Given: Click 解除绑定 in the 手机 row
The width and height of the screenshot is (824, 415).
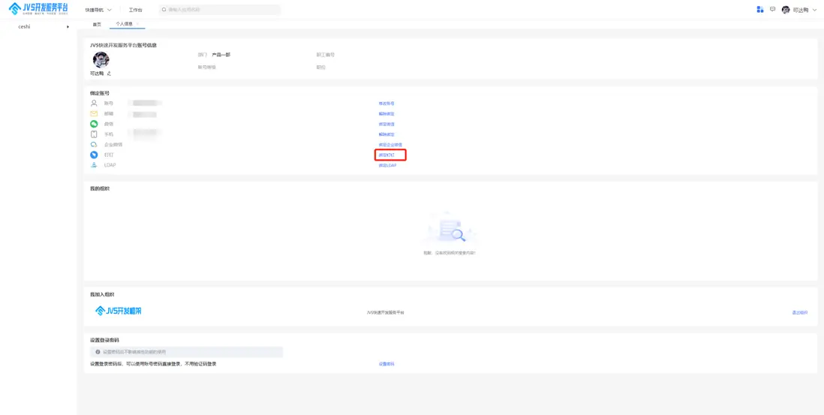Looking at the screenshot, I should coord(386,134).
